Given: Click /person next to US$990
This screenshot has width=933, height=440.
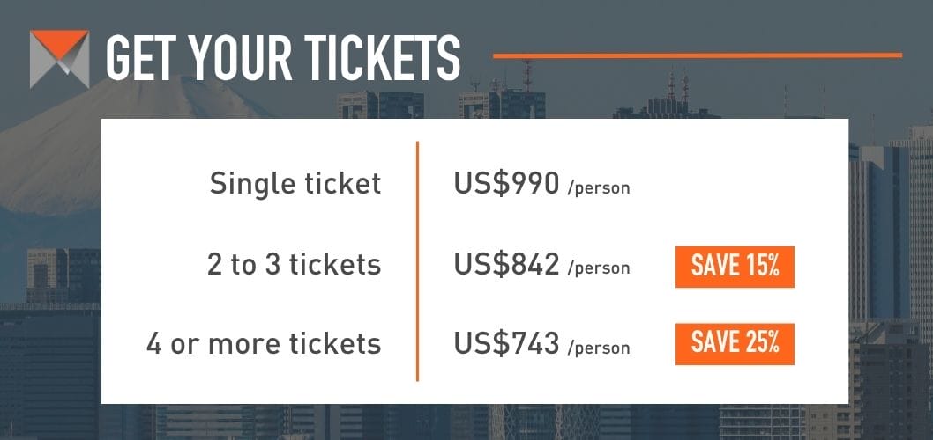Looking at the screenshot, I should 600,187.
